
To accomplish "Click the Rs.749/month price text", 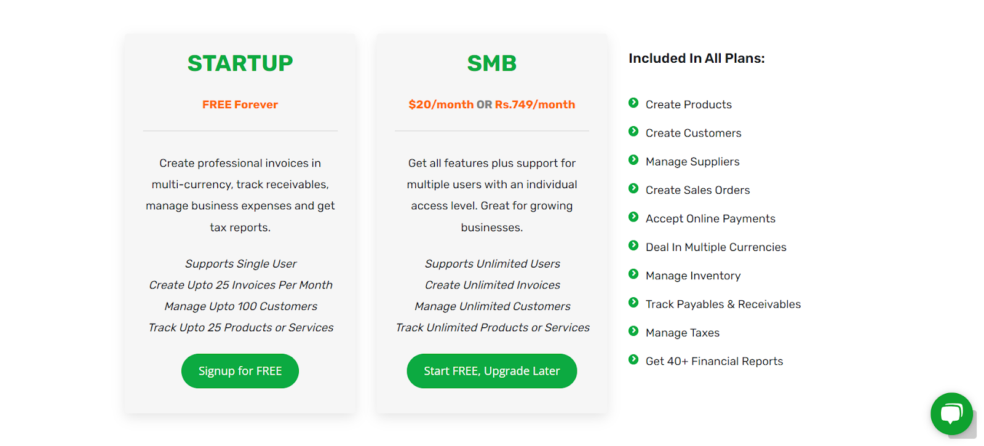I will (x=536, y=104).
